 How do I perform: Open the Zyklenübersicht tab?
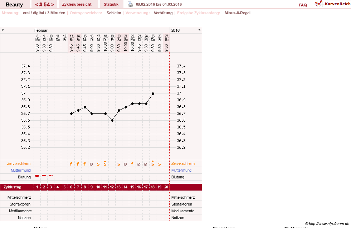[x=77, y=4]
